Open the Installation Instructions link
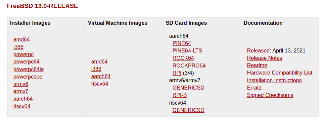Image resolution: width=325 pixels, height=124 pixels. click(274, 80)
